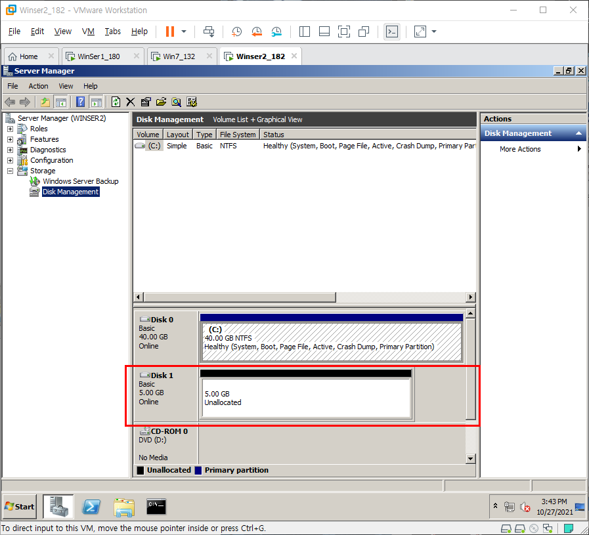Switch to the Home tab
This screenshot has width=589, height=535.
(28, 56)
